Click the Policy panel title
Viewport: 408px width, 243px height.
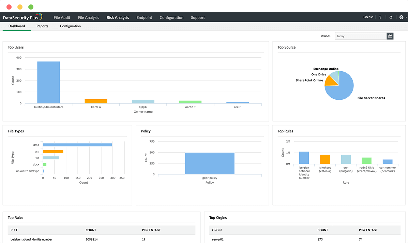(146, 131)
